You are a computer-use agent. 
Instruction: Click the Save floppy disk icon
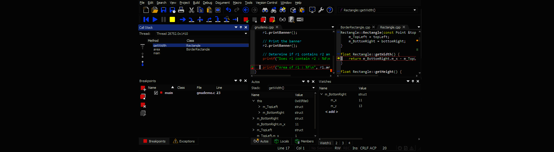164,10
